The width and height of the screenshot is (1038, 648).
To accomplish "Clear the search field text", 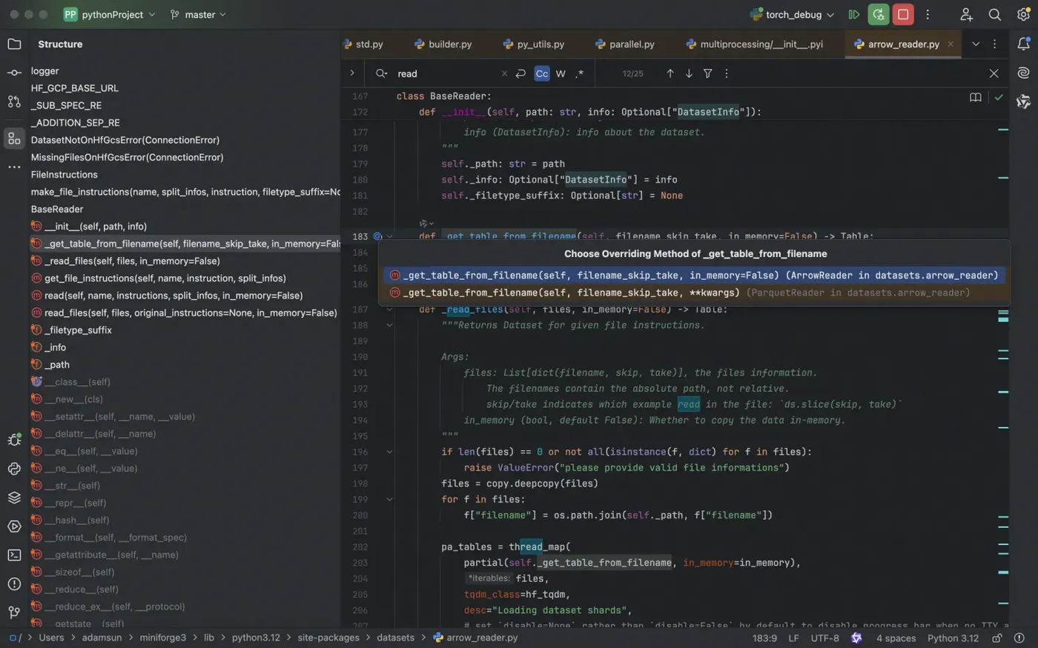I will tap(504, 73).
